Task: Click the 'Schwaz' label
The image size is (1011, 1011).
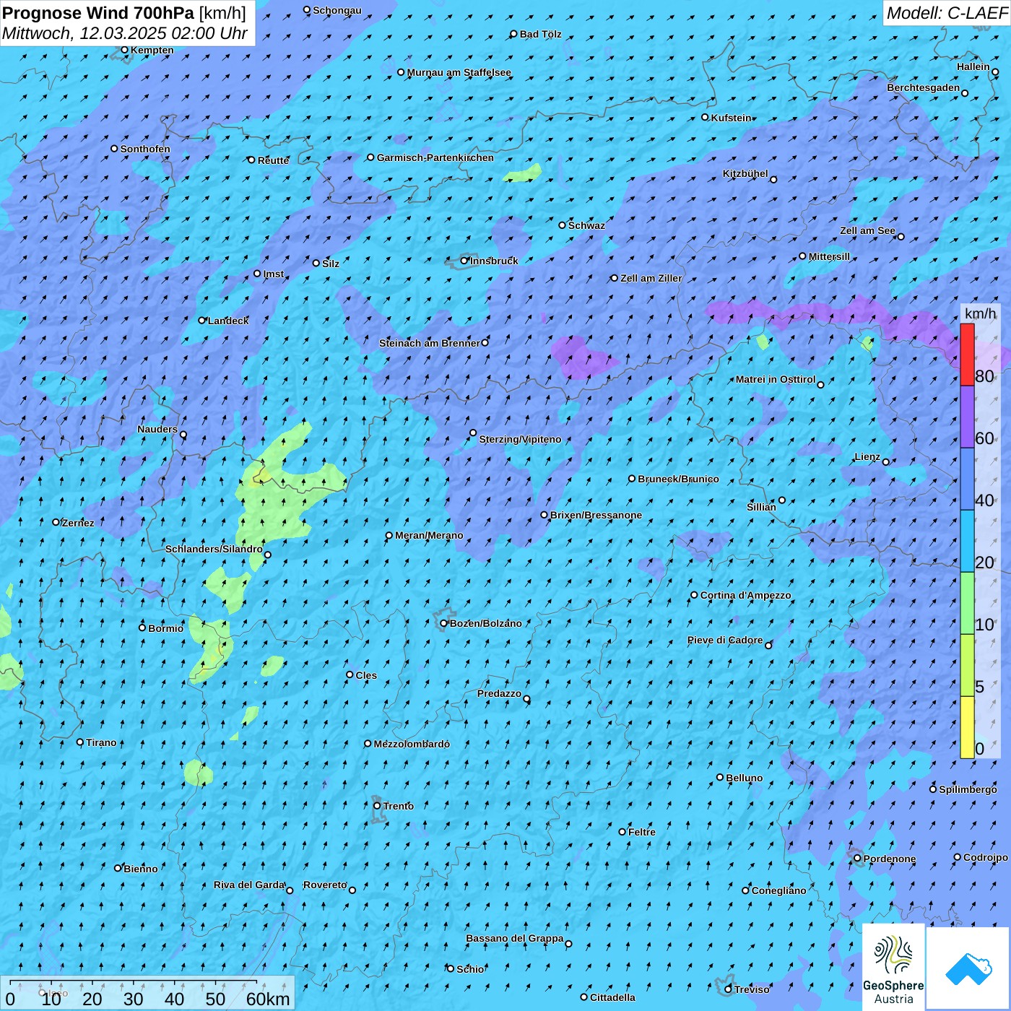Action: [x=586, y=225]
